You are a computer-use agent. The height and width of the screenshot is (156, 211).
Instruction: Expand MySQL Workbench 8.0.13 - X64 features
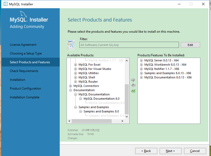point(141,65)
